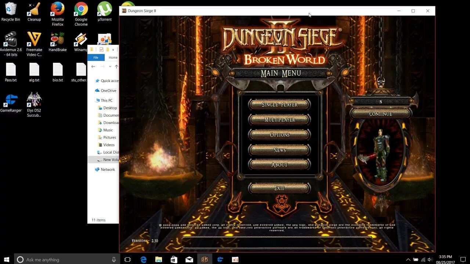This screenshot has width=470, height=264.
Task: Start a Single Player game
Action: 279,104
